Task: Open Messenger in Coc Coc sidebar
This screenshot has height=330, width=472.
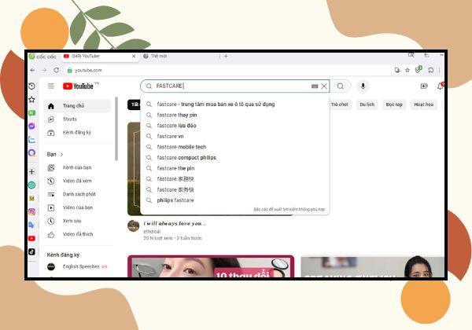Action: (31, 126)
